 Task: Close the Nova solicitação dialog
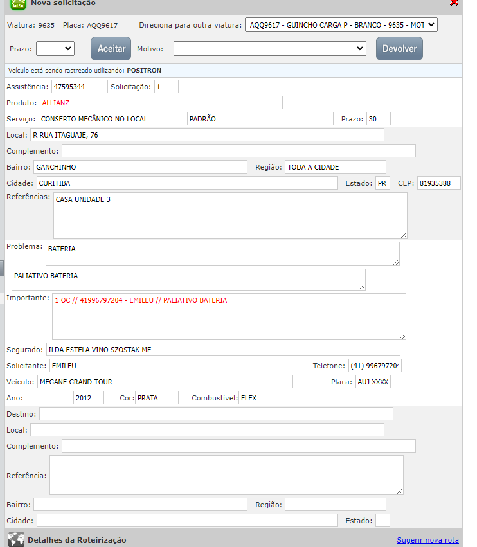click(x=454, y=3)
